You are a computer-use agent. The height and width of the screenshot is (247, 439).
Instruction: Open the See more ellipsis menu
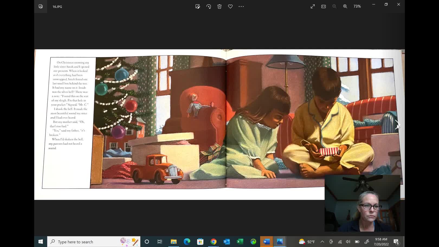(x=241, y=6)
